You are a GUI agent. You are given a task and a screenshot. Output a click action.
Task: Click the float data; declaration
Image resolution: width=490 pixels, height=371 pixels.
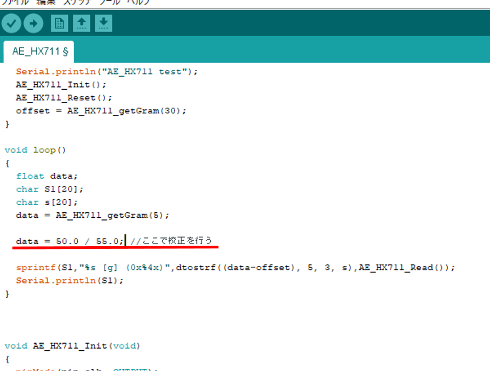point(47,176)
